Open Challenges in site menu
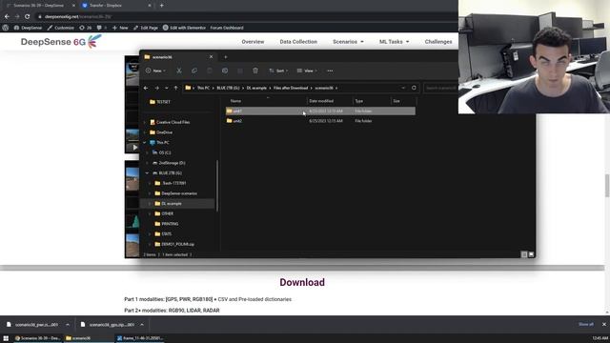This screenshot has width=610, height=343. [x=438, y=42]
